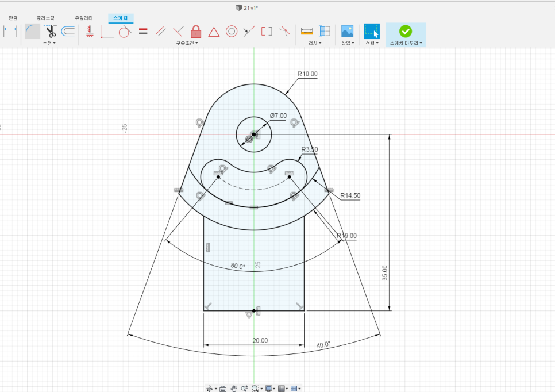Switch to the 플라스틱 tab
The height and width of the screenshot is (392, 555).
pos(45,18)
